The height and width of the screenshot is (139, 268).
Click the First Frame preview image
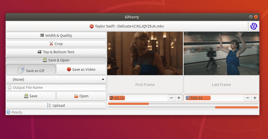click(x=145, y=53)
